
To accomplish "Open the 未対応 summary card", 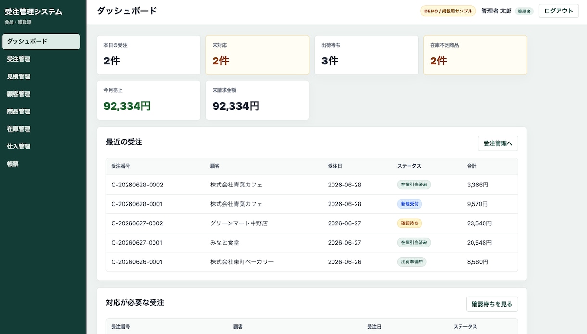I will (257, 55).
